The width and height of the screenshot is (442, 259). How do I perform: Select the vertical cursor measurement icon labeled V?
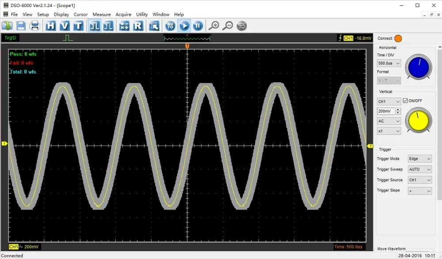pyautogui.click(x=64, y=26)
